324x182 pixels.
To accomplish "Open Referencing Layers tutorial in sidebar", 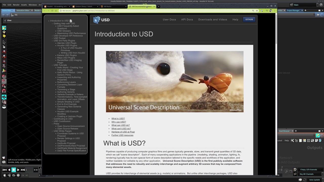I will [66, 82].
